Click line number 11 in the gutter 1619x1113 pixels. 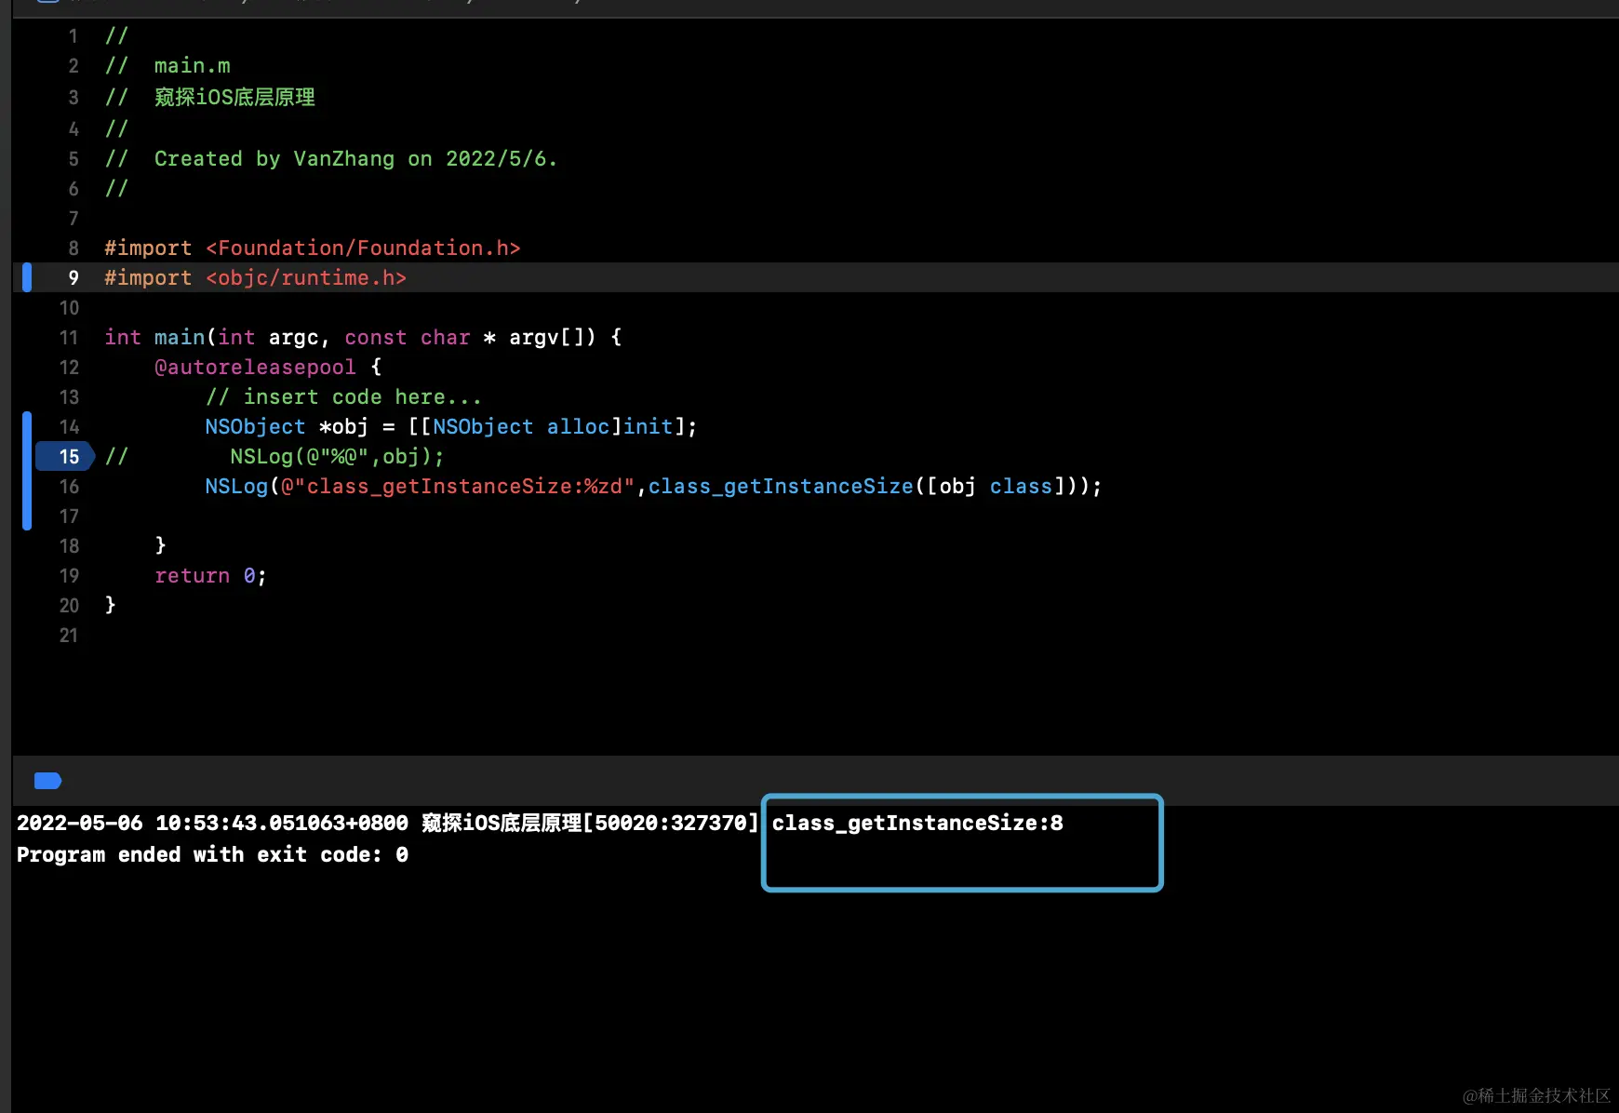coord(69,337)
